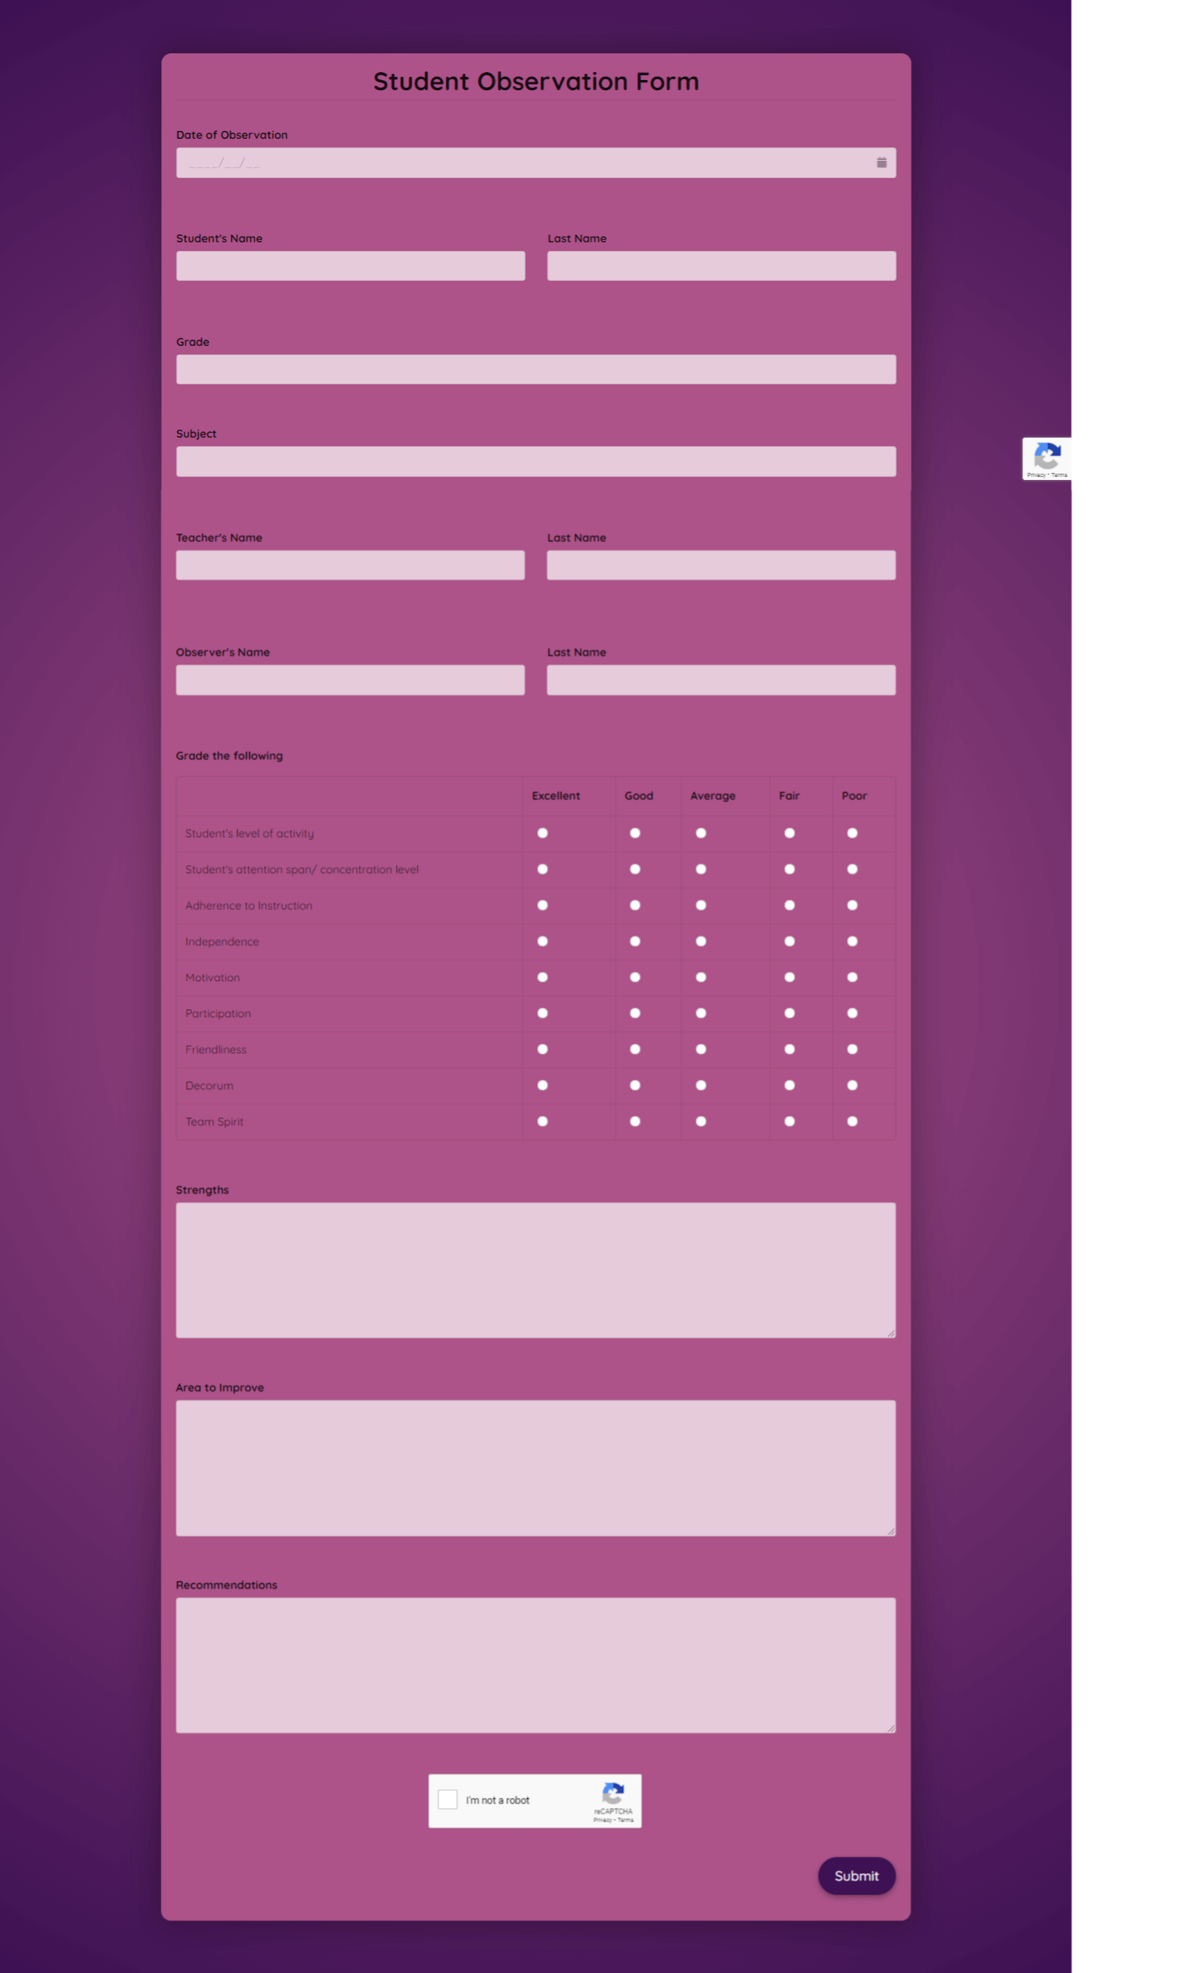Focus the Subject input field

pyautogui.click(x=535, y=461)
